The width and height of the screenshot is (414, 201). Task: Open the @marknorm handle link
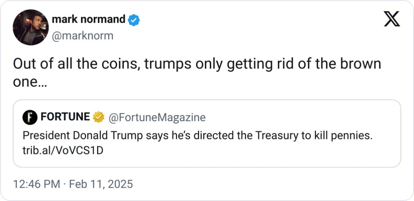tap(82, 35)
